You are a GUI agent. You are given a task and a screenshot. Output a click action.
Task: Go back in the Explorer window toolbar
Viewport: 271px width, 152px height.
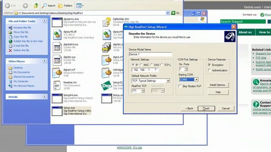pos(11,5)
